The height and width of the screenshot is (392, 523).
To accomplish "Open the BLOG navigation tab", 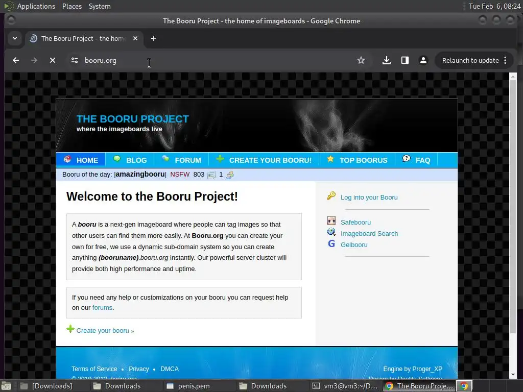I will [130, 160].
